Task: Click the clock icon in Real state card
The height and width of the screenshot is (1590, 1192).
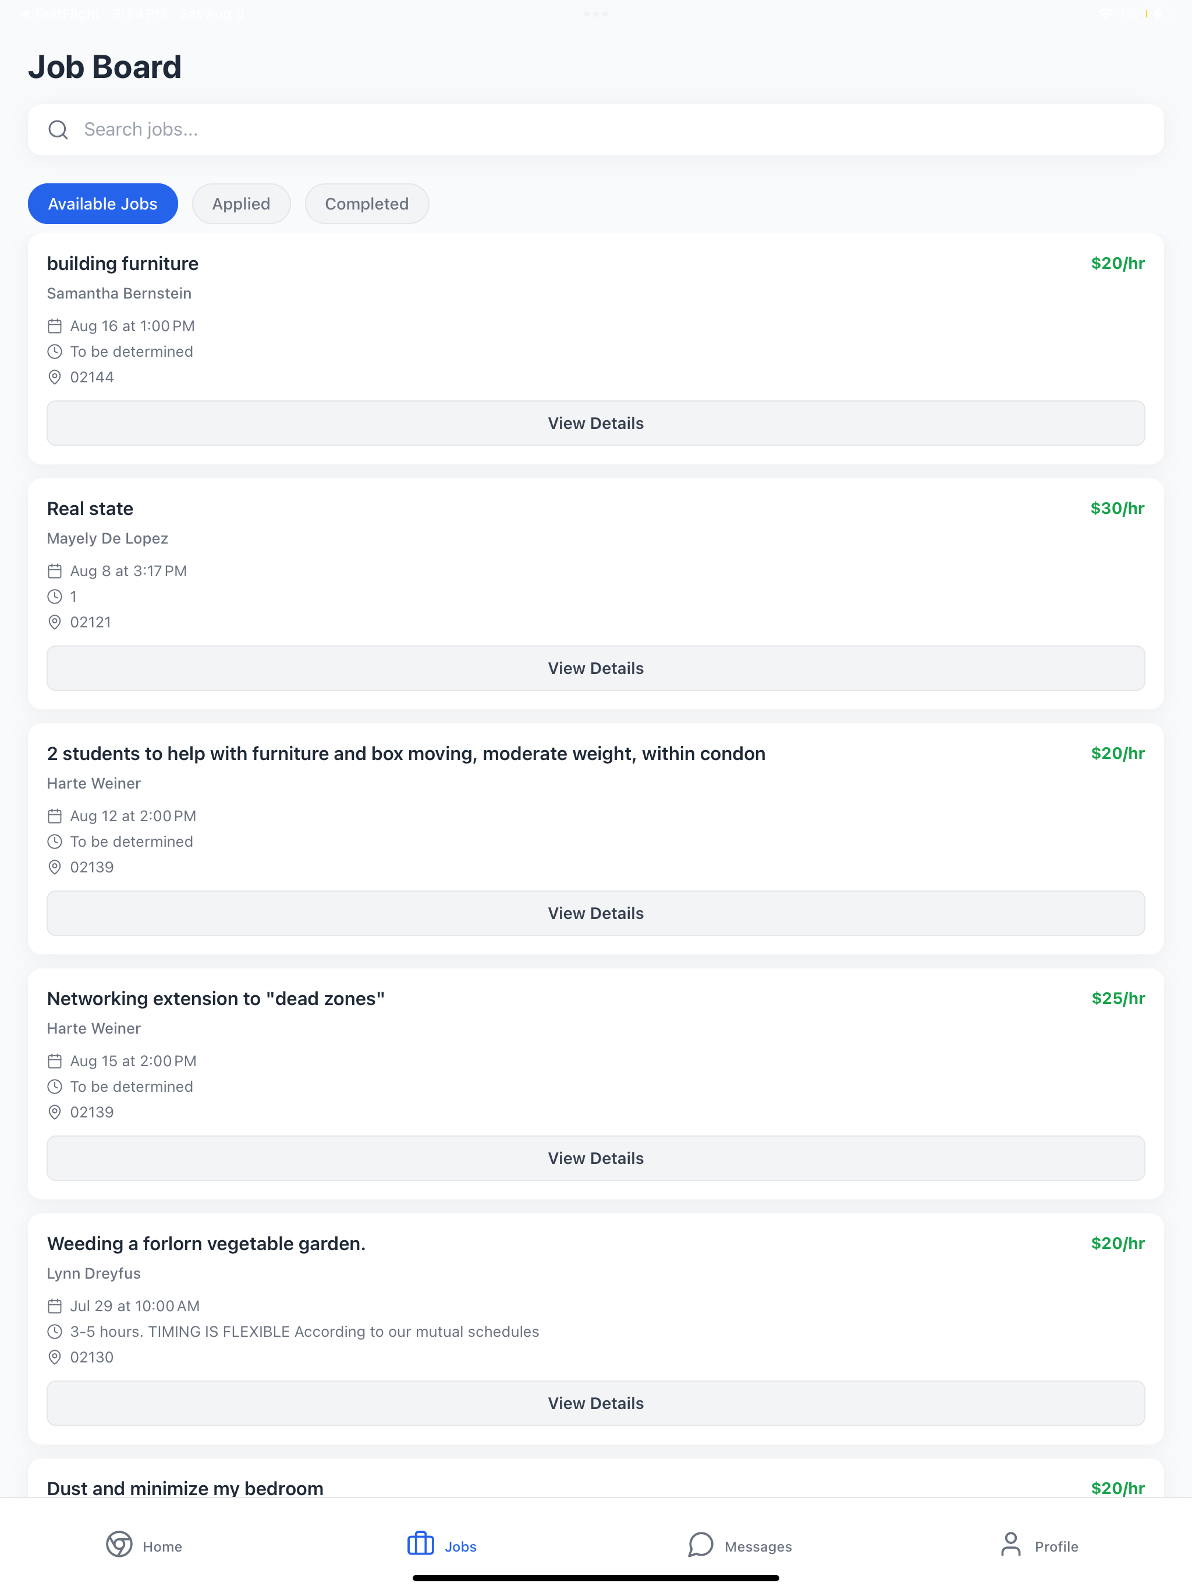Action: 55,597
